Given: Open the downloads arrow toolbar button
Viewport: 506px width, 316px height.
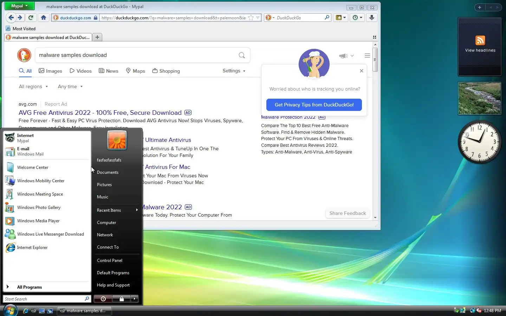Looking at the screenshot, I should coord(372,18).
